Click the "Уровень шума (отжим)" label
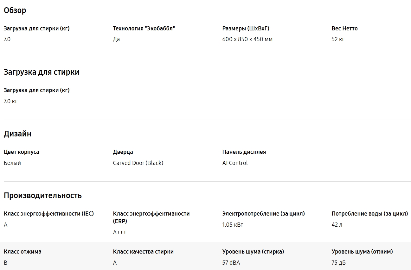 362,252
